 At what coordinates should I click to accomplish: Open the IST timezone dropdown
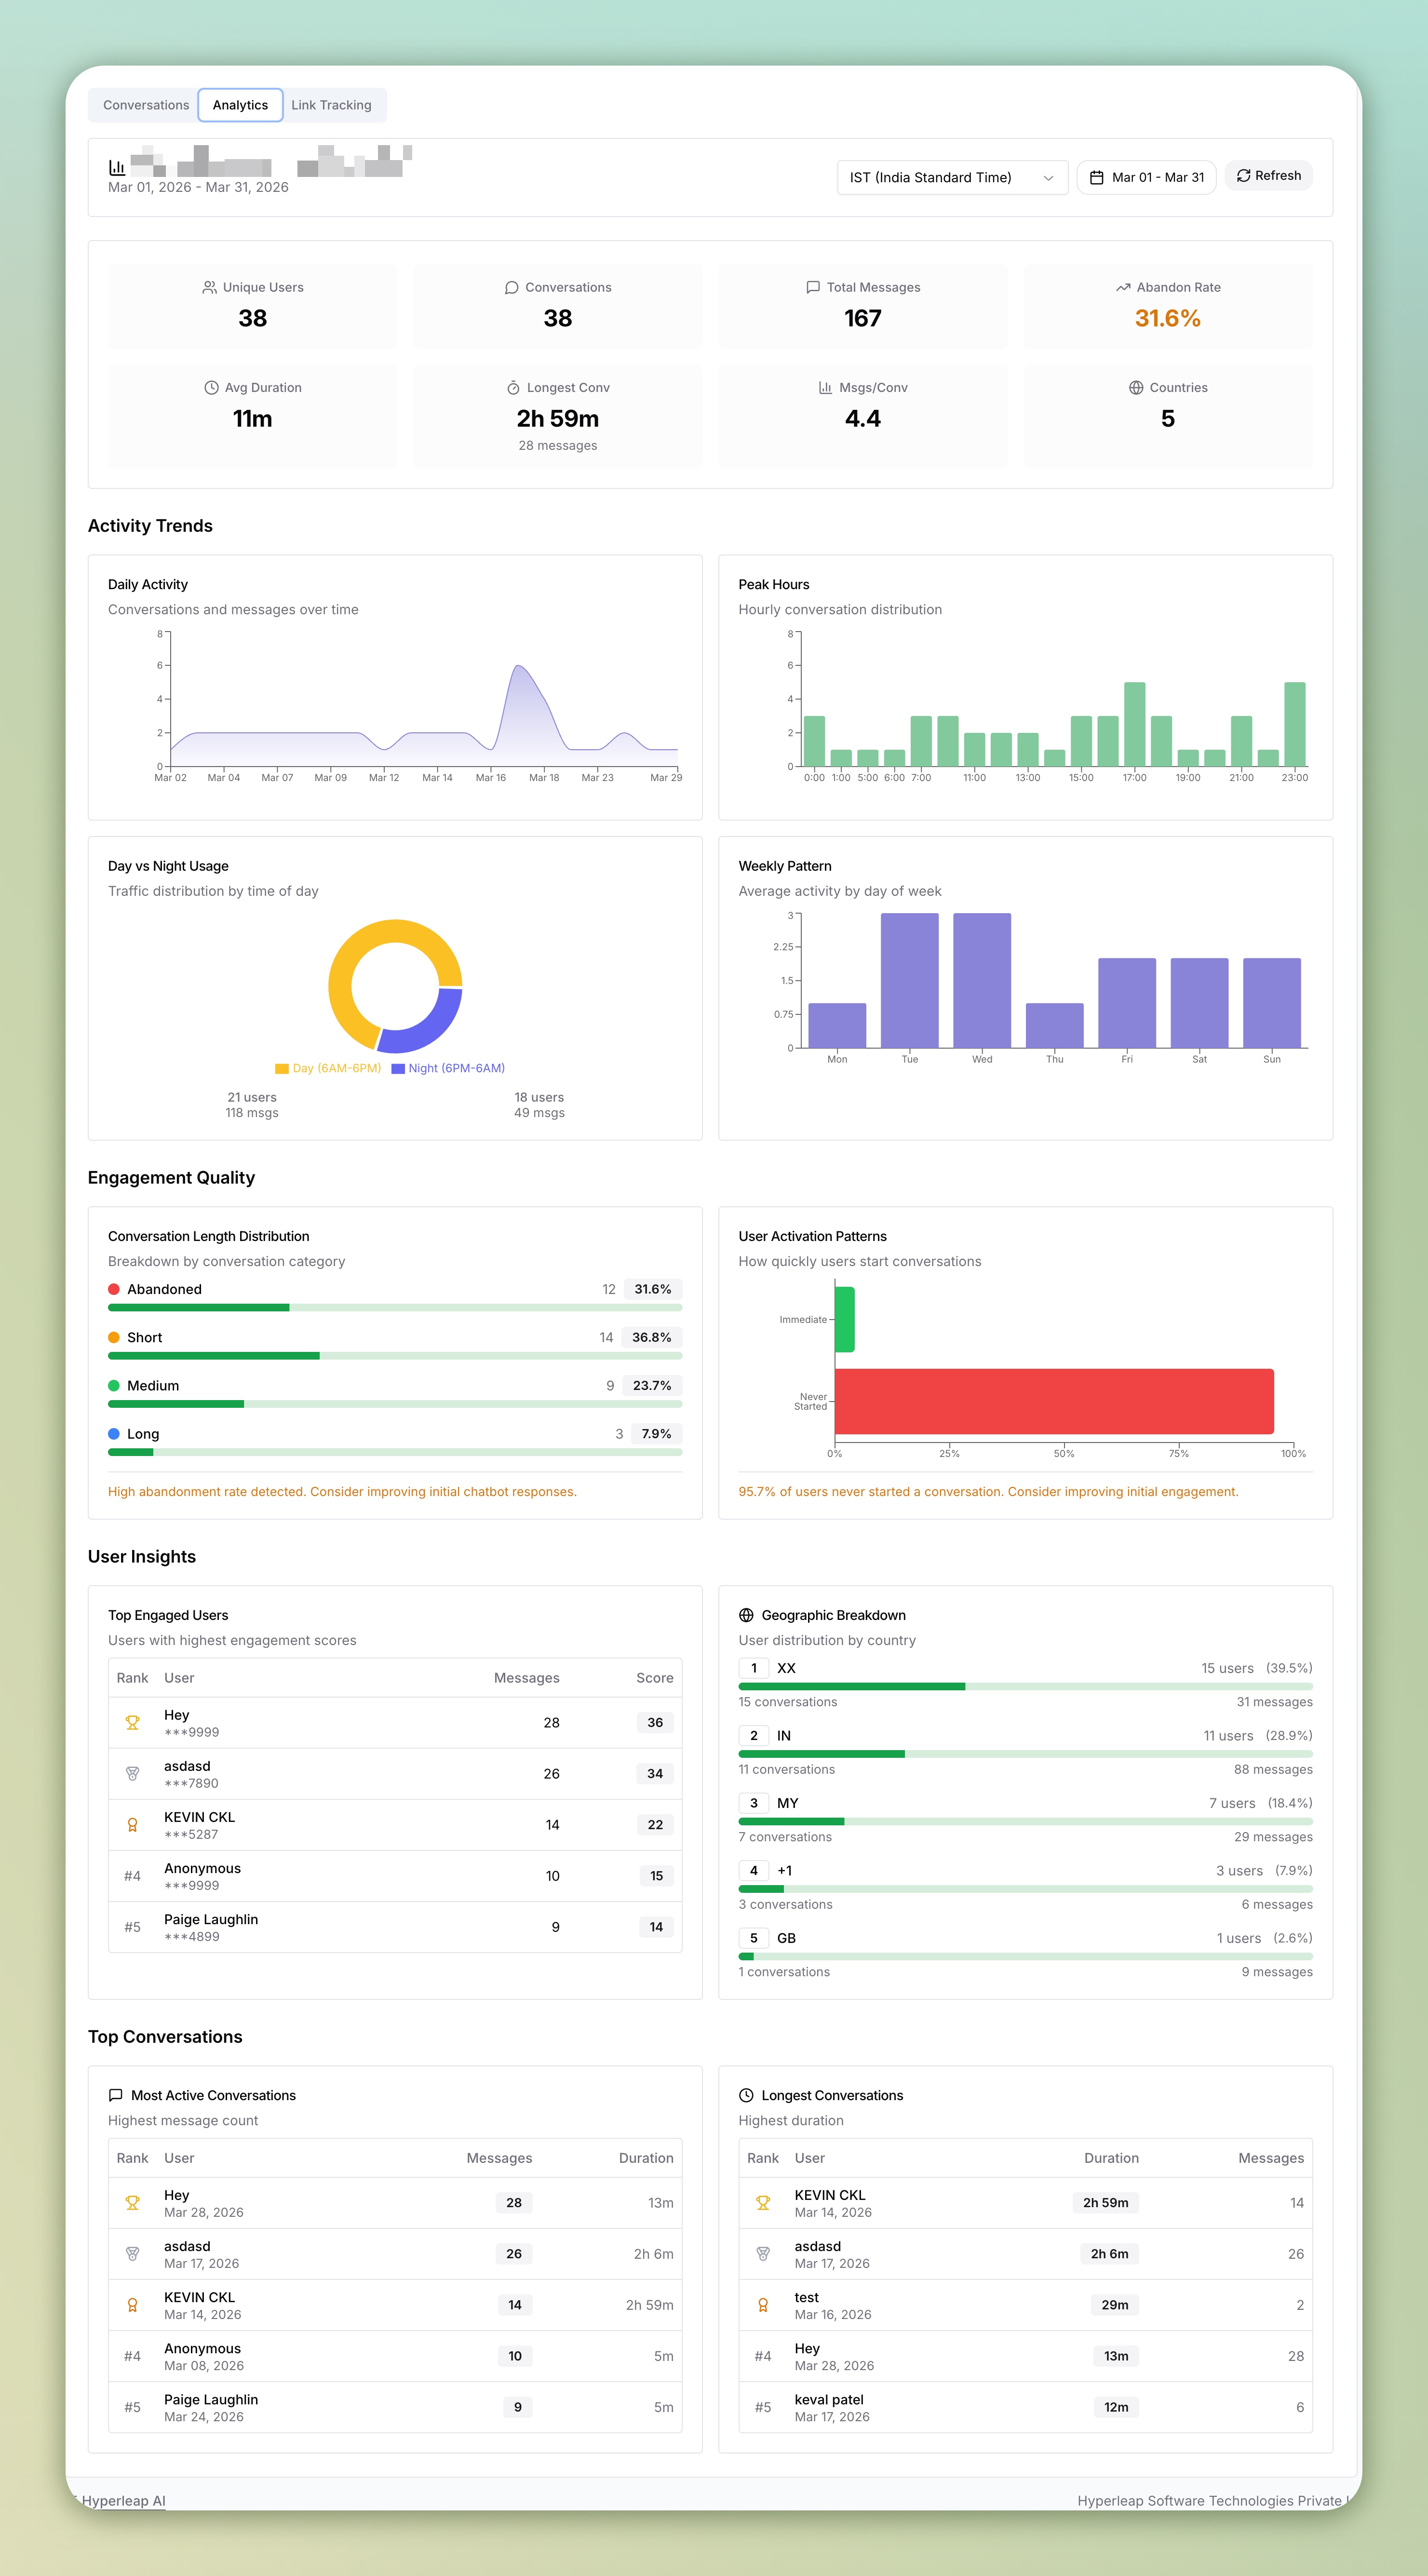(x=951, y=178)
